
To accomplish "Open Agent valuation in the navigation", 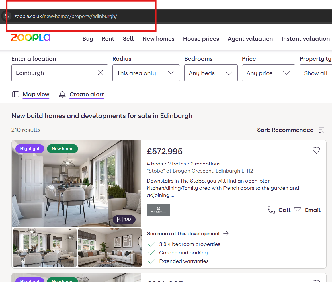I will (250, 39).
